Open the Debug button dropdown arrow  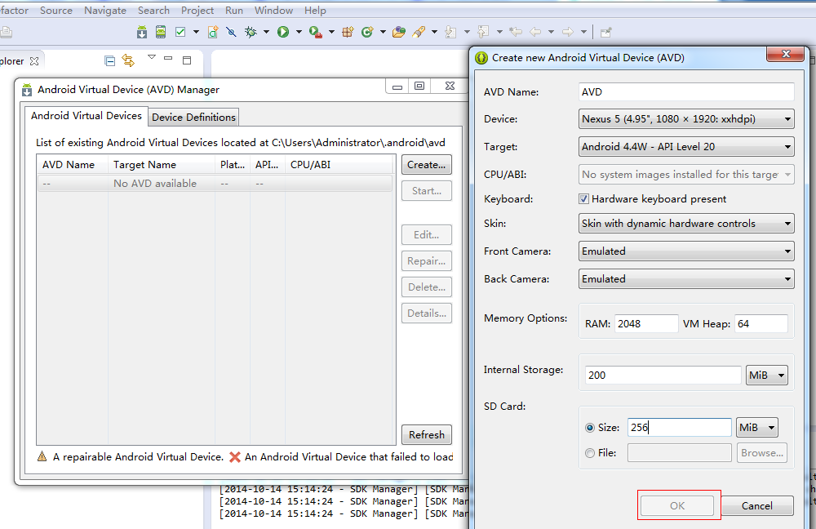[x=267, y=33]
